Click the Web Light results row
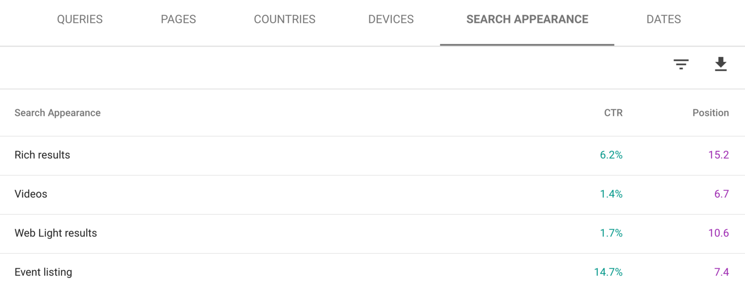 click(x=56, y=233)
